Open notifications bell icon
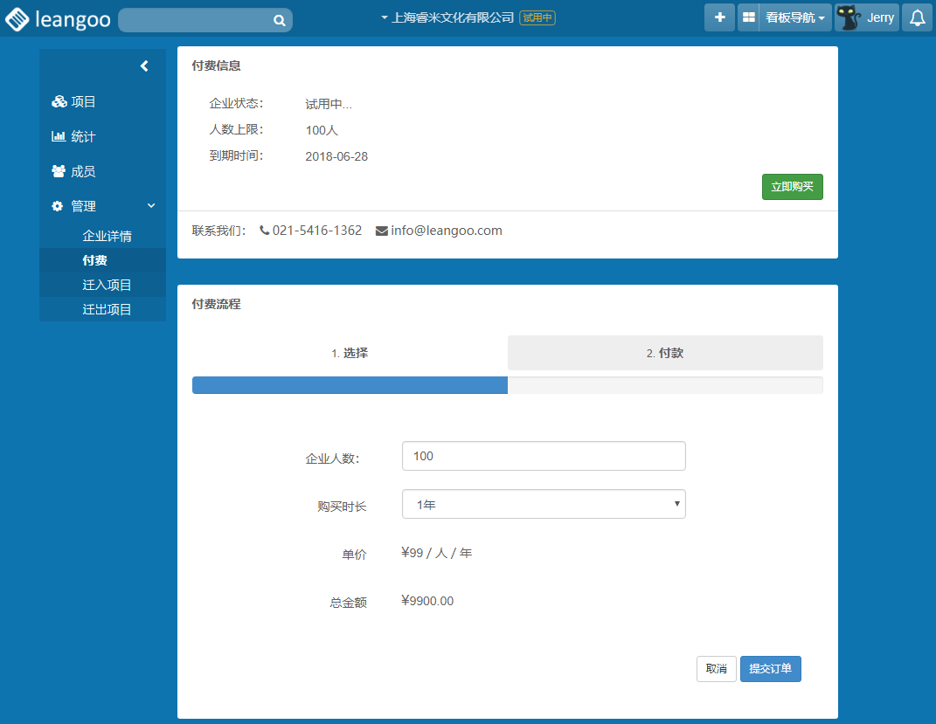The height and width of the screenshot is (724, 936). 917,17
